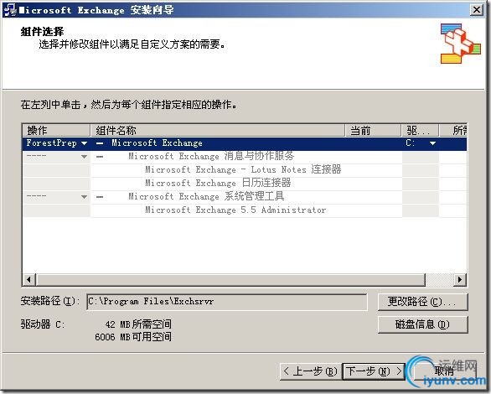This screenshot has width=491, height=394.
Task: Click the ForestPrep action text
Action: pos(51,143)
